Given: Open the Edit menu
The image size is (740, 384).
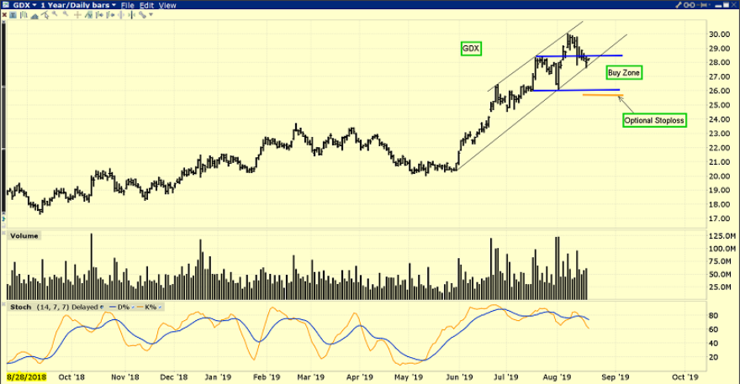Looking at the screenshot, I should (x=146, y=6).
